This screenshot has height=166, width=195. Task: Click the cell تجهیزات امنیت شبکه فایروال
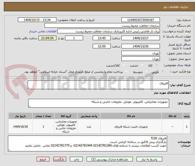pos(131,127)
